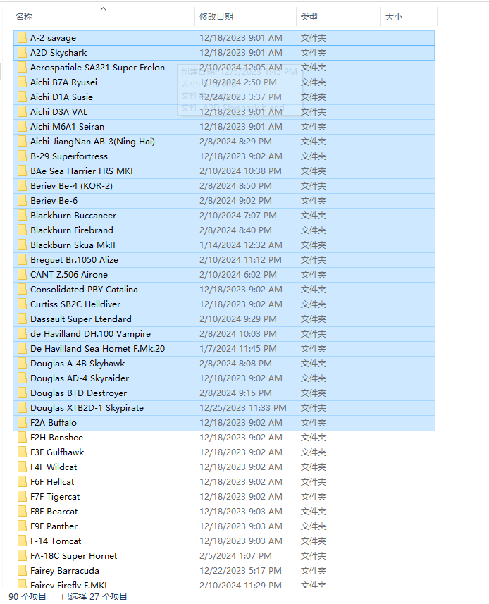This screenshot has height=604, width=489.
Task: Select F4F Wildcat folder icon
Action: [x=22, y=467]
